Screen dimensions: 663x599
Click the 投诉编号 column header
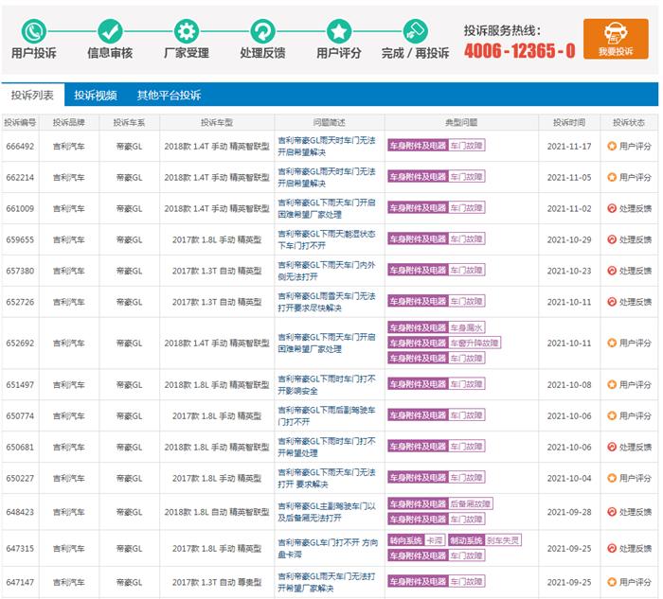coord(20,122)
